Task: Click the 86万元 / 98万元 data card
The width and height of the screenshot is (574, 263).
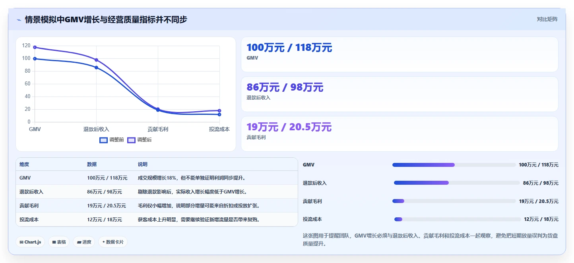Action: (399, 94)
